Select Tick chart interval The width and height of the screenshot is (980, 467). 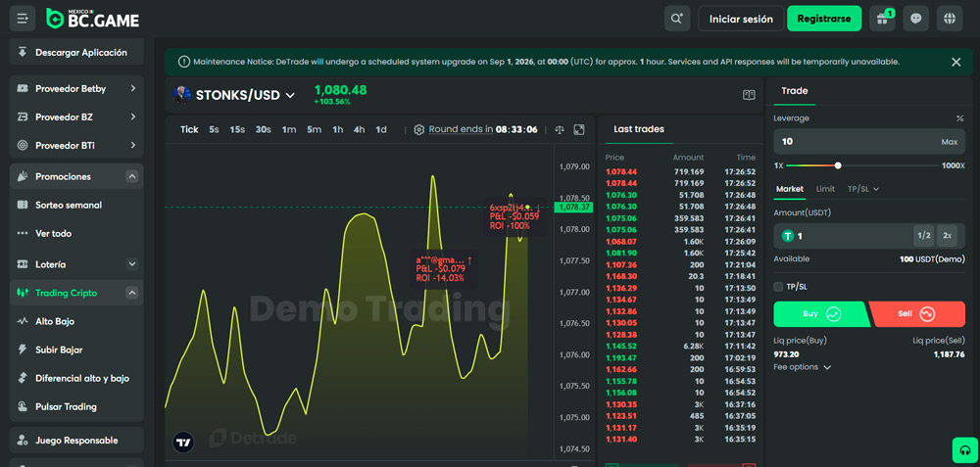coord(189,130)
